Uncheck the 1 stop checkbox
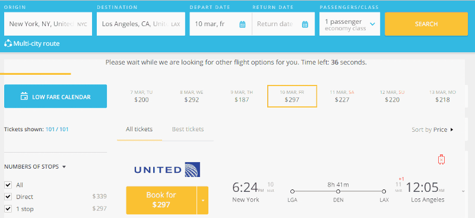The height and width of the screenshot is (218, 475). (x=8, y=209)
